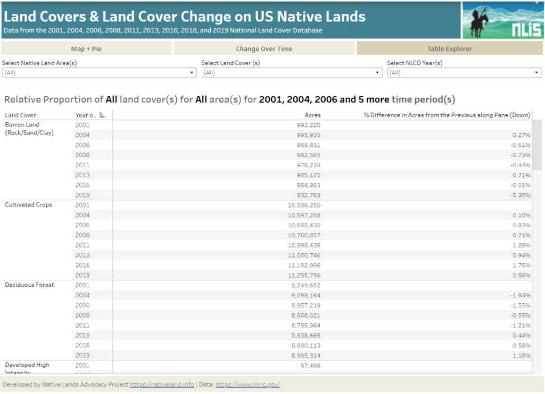Click acres value 8,908,021

tap(306, 315)
